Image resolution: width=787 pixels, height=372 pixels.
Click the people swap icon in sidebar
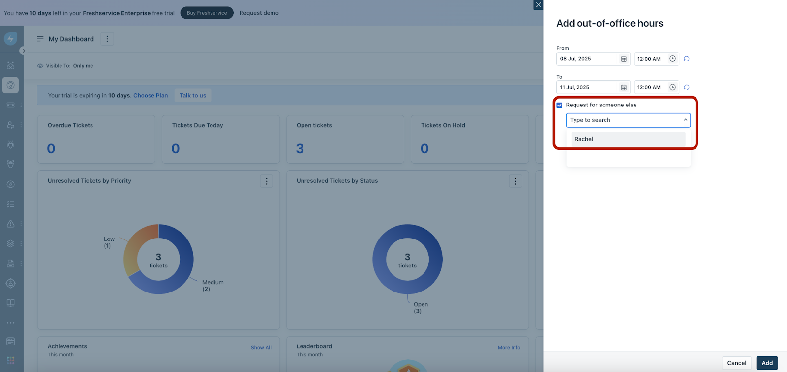[x=10, y=125]
